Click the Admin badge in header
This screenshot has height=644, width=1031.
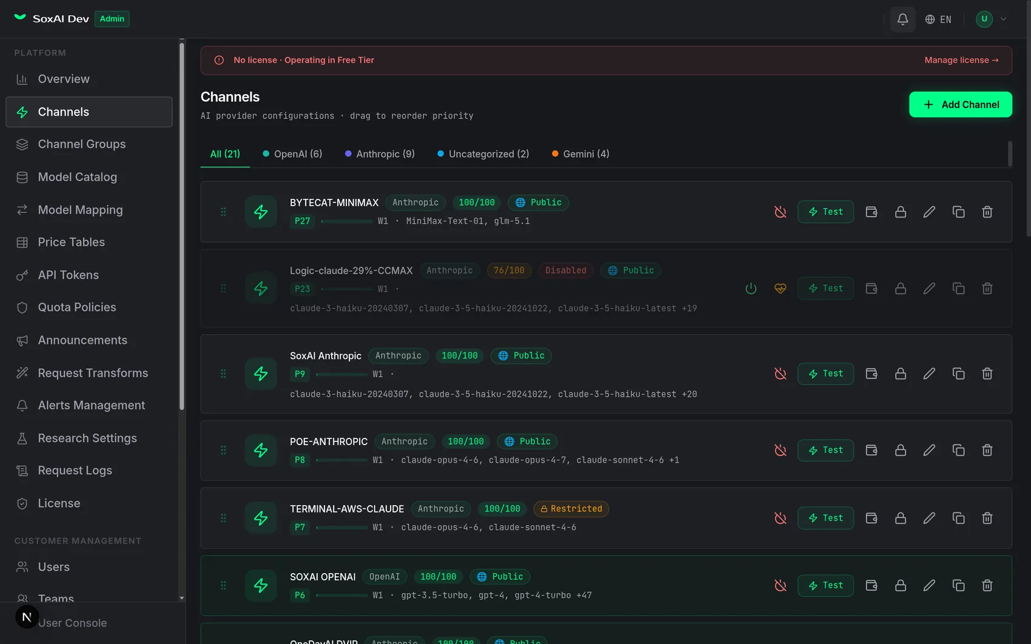pos(112,19)
